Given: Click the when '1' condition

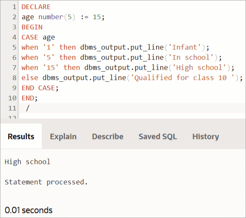Looking at the screenshot, I should click(38, 47).
